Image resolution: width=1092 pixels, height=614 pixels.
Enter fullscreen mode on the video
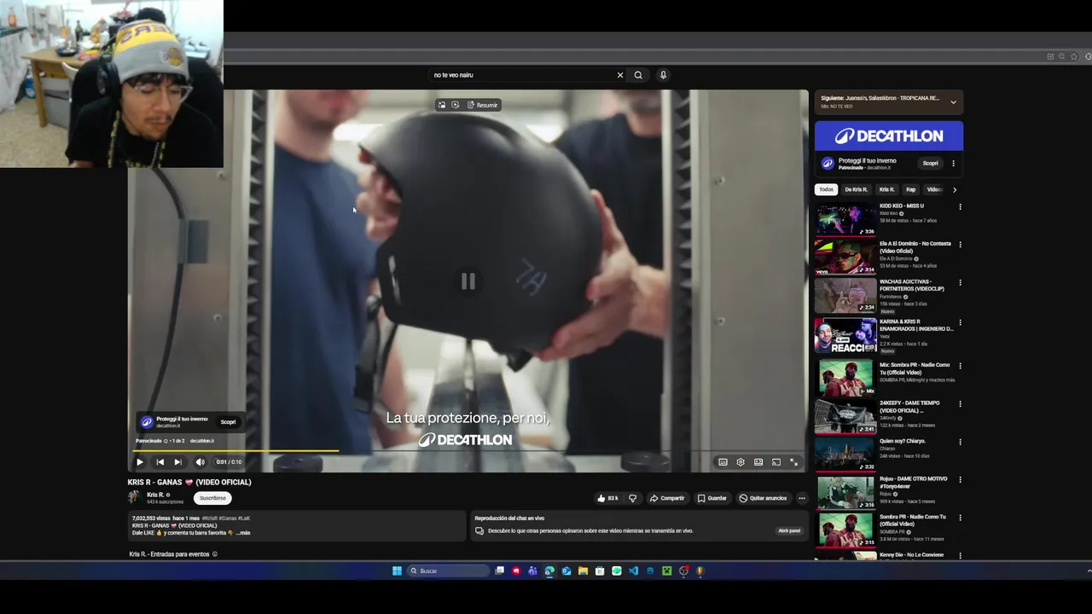coord(793,462)
